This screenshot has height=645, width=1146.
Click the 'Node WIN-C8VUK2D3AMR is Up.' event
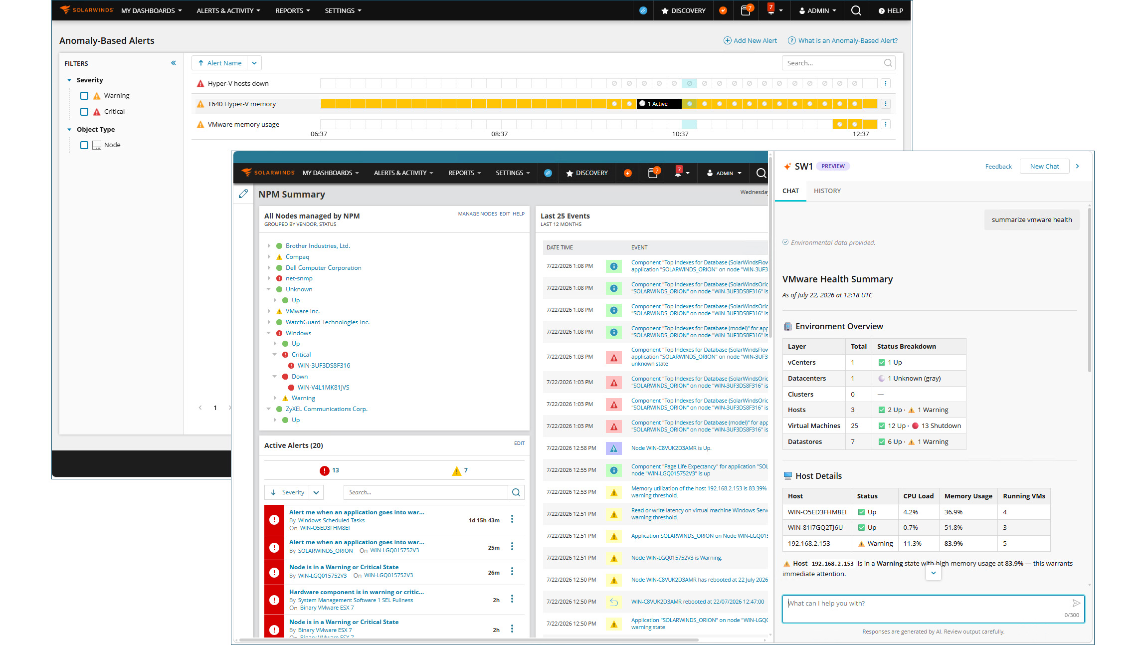(671, 448)
